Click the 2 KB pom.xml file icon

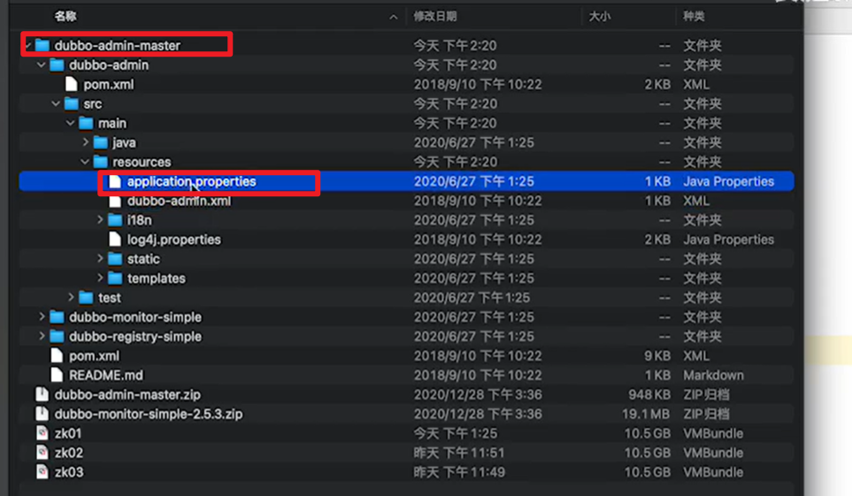click(71, 85)
